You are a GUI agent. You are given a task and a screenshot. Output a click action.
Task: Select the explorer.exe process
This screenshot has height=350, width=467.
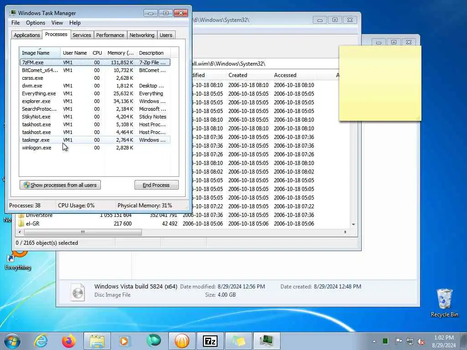tap(95, 101)
